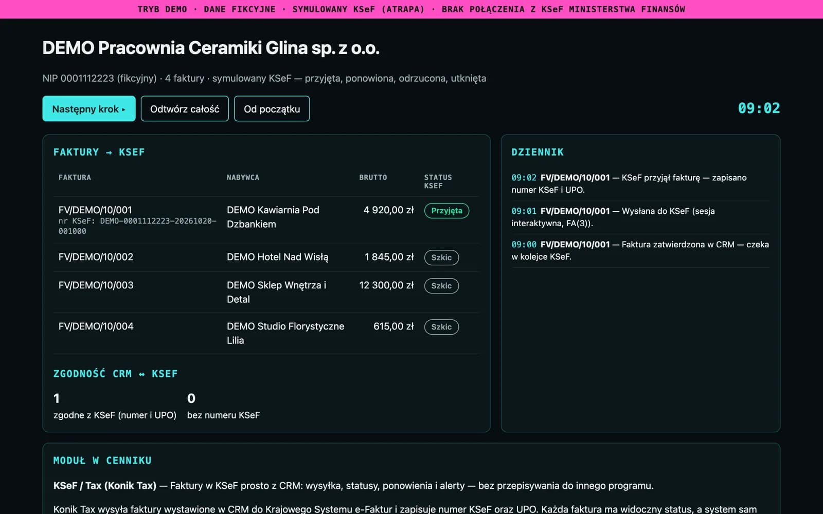Click Od początku button
The image size is (823, 514).
272,108
